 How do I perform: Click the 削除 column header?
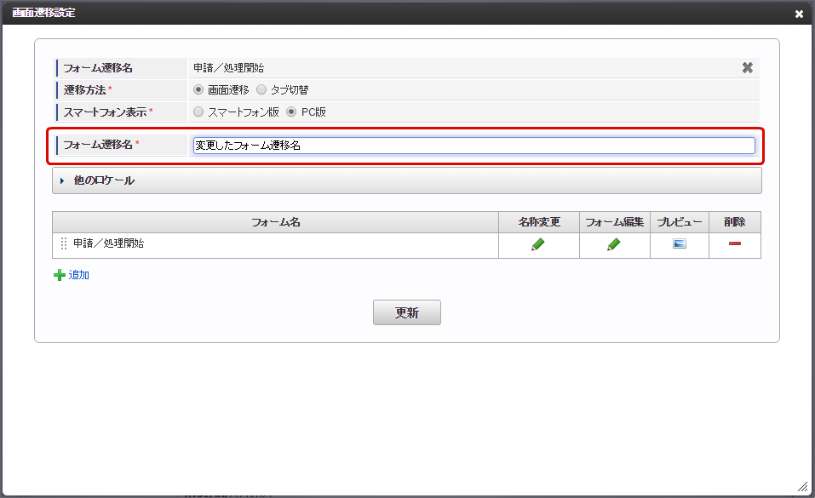[735, 222]
